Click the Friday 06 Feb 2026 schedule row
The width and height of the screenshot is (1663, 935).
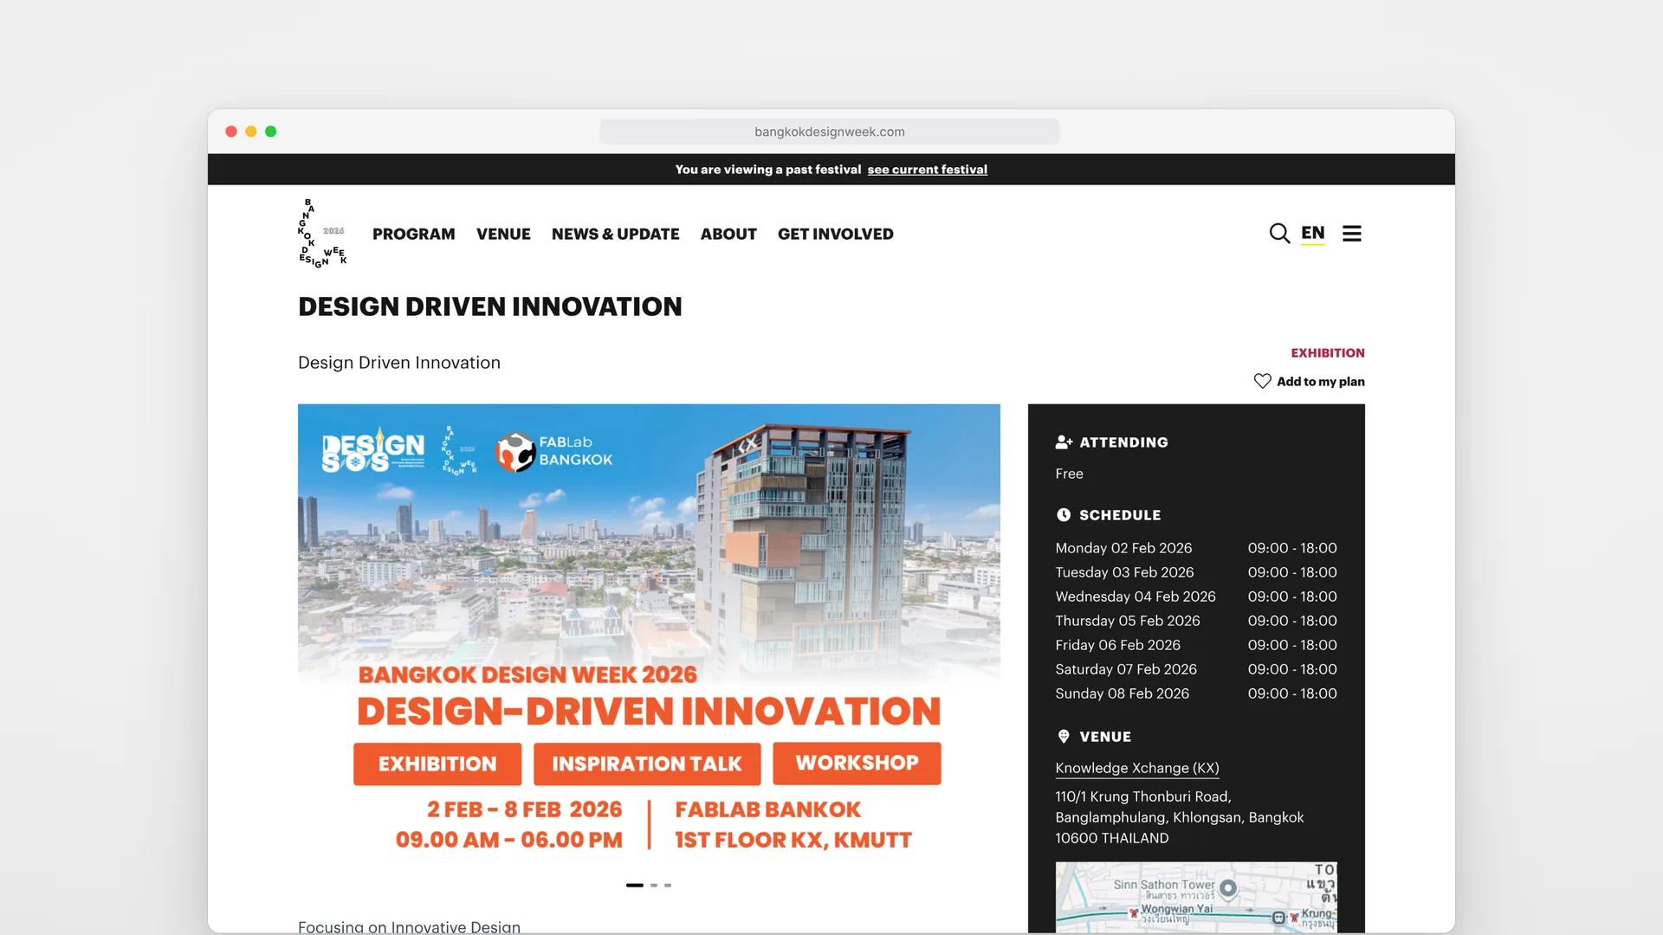pyautogui.click(x=1196, y=645)
